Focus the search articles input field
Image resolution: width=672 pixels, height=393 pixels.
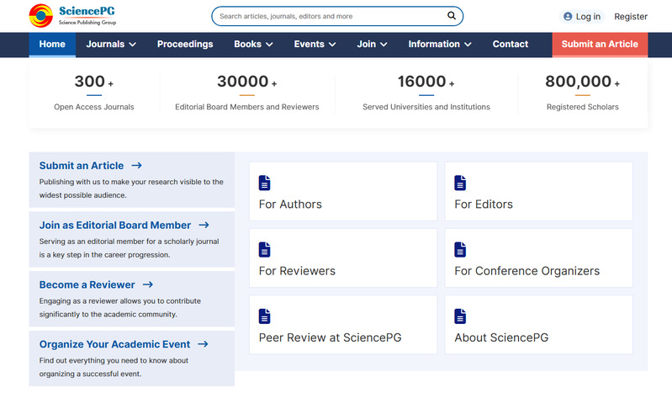(328, 16)
